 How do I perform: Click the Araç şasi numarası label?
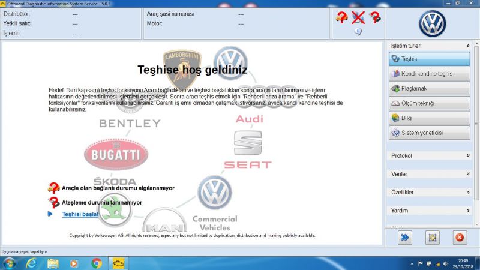tap(170, 14)
